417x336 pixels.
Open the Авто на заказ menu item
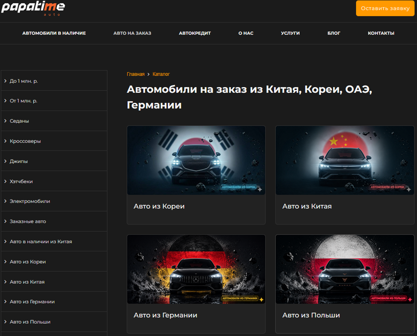coord(132,33)
